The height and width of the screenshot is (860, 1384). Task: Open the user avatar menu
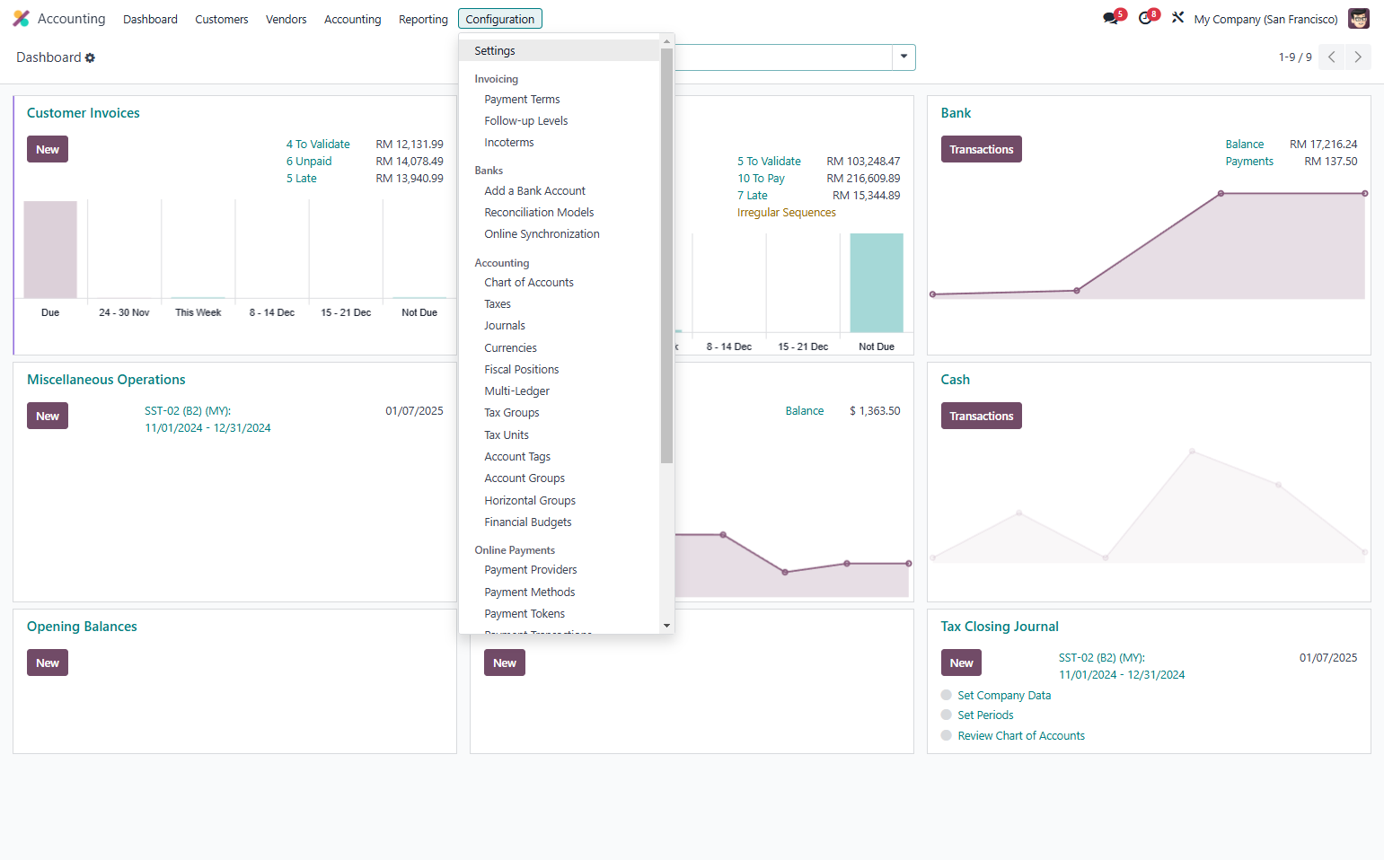tap(1359, 19)
